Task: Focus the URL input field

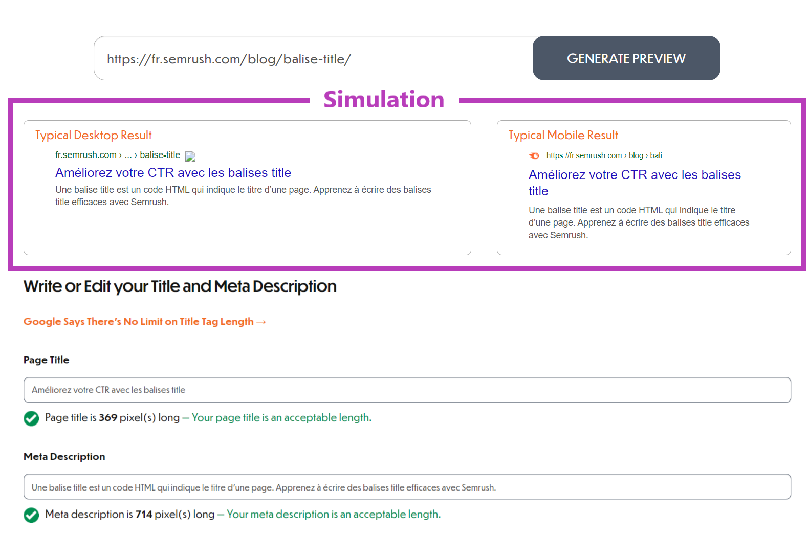Action: 312,59
